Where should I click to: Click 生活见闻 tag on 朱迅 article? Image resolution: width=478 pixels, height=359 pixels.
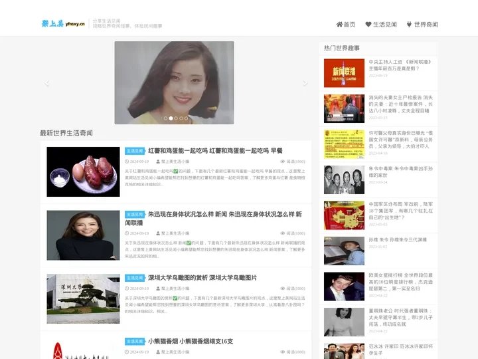pyautogui.click(x=135, y=214)
